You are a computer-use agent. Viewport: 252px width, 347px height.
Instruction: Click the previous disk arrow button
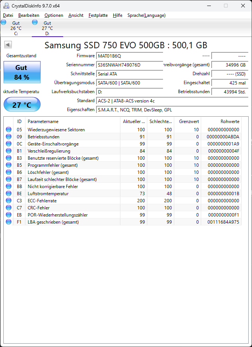point(8,45)
